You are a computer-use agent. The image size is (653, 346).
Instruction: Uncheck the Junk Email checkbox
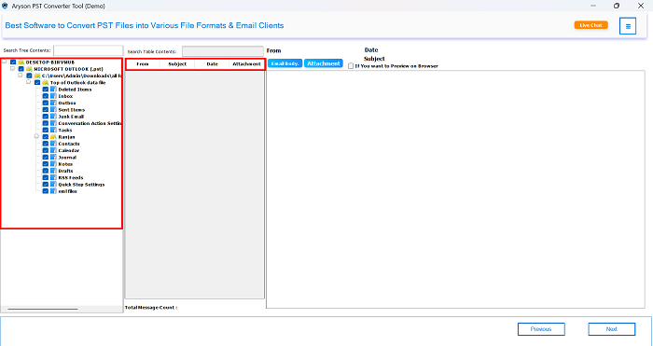[x=46, y=117]
